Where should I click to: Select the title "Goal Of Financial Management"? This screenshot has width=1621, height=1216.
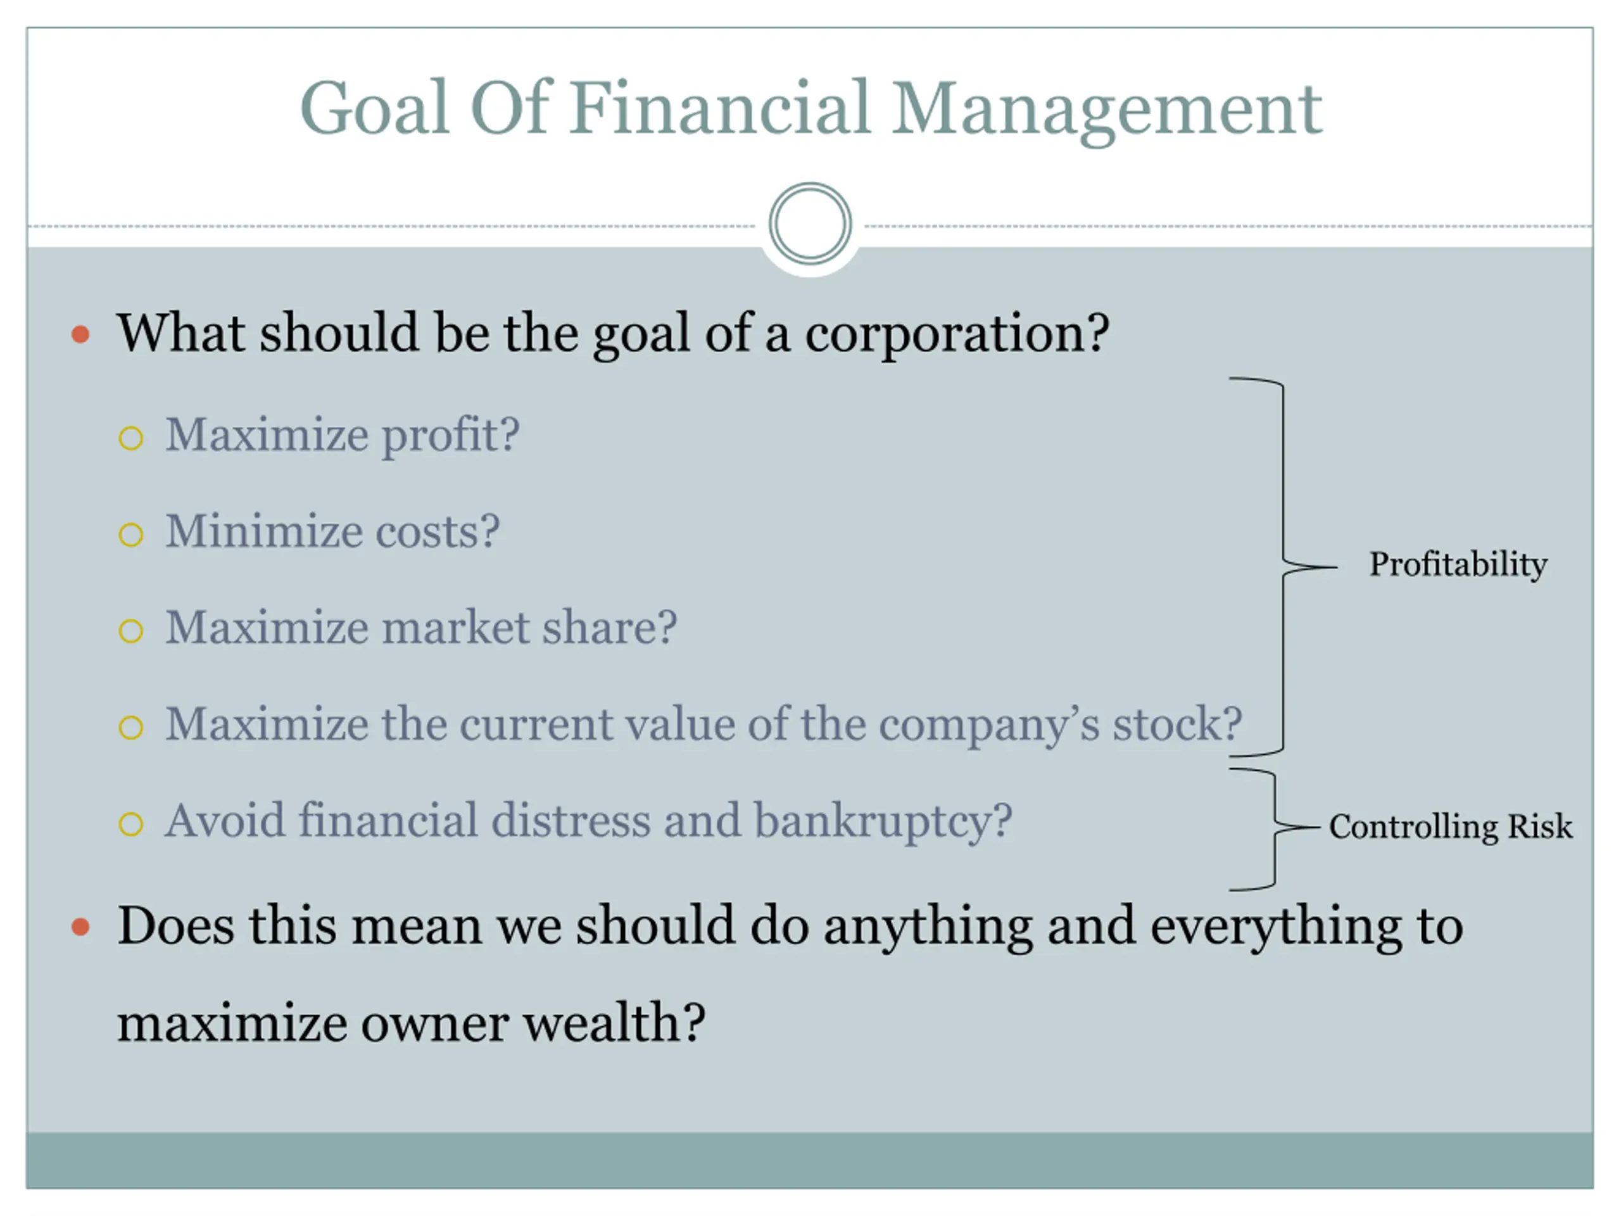coord(810,108)
